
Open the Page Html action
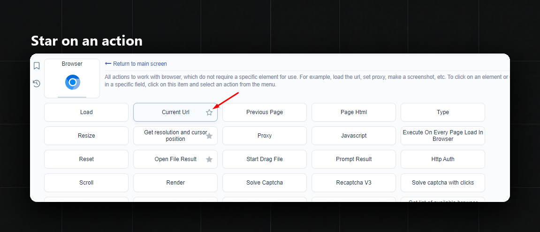[354, 112]
